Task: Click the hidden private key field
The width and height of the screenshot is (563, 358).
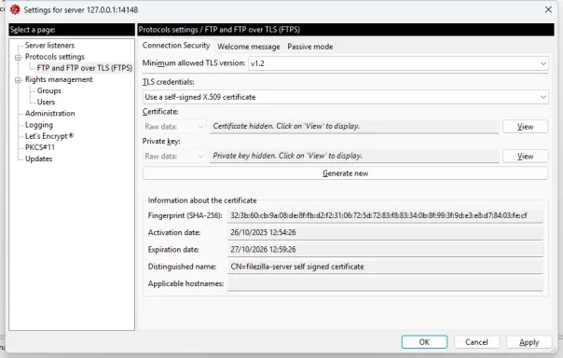Action: [x=354, y=157]
